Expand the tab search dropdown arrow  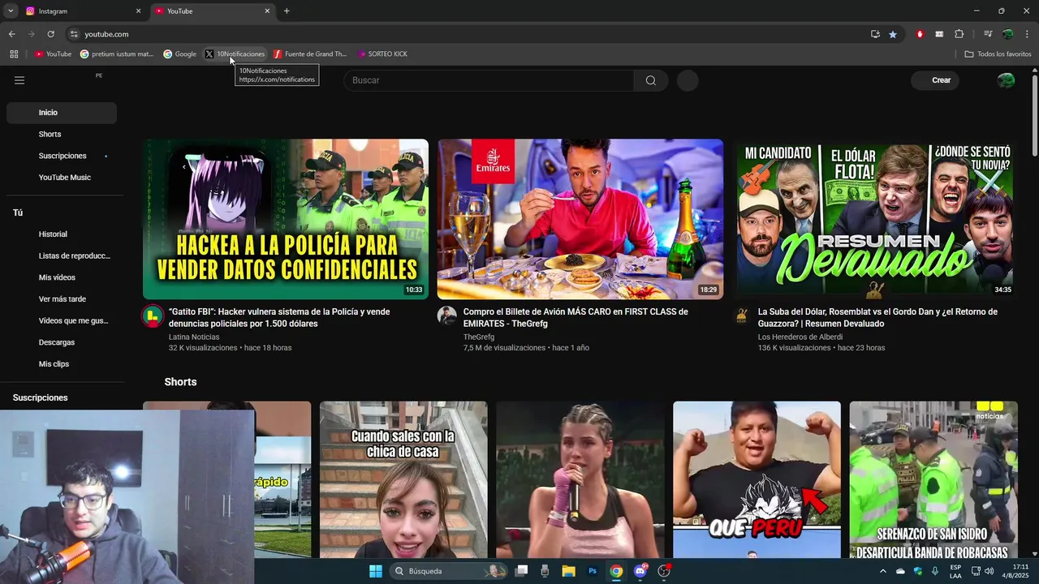[11, 11]
